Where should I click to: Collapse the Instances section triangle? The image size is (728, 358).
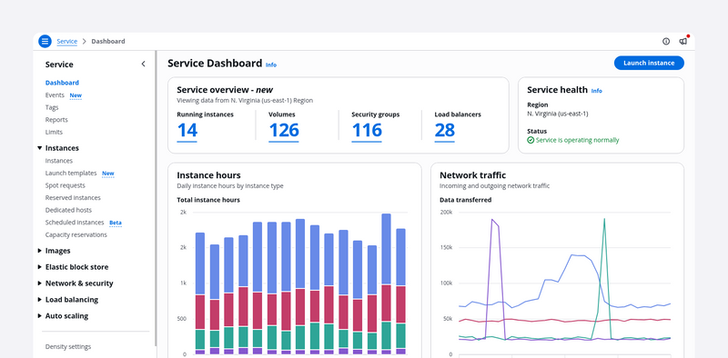39,148
